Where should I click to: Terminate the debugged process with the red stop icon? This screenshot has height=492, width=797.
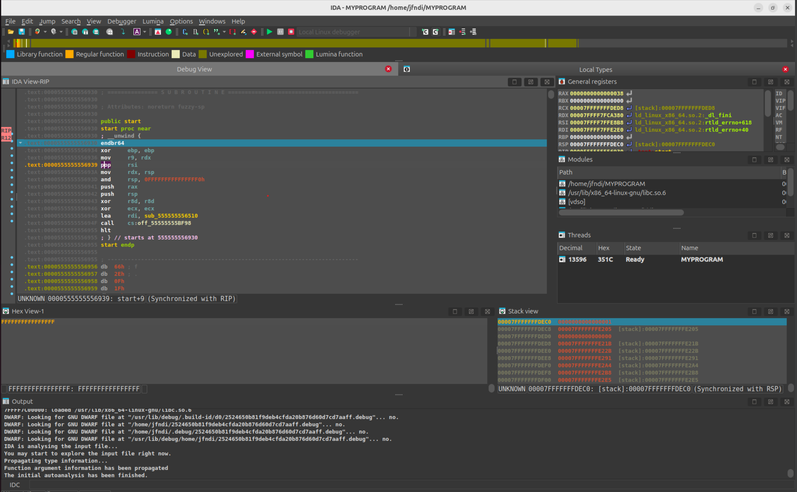tap(290, 32)
